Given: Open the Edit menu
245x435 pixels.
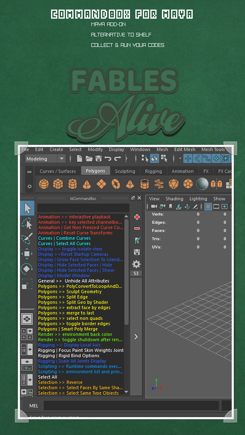Looking at the screenshot, I should pyautogui.click(x=39, y=149).
